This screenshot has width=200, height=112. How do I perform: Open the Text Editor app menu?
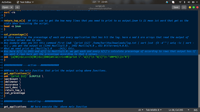tap(25, 2)
